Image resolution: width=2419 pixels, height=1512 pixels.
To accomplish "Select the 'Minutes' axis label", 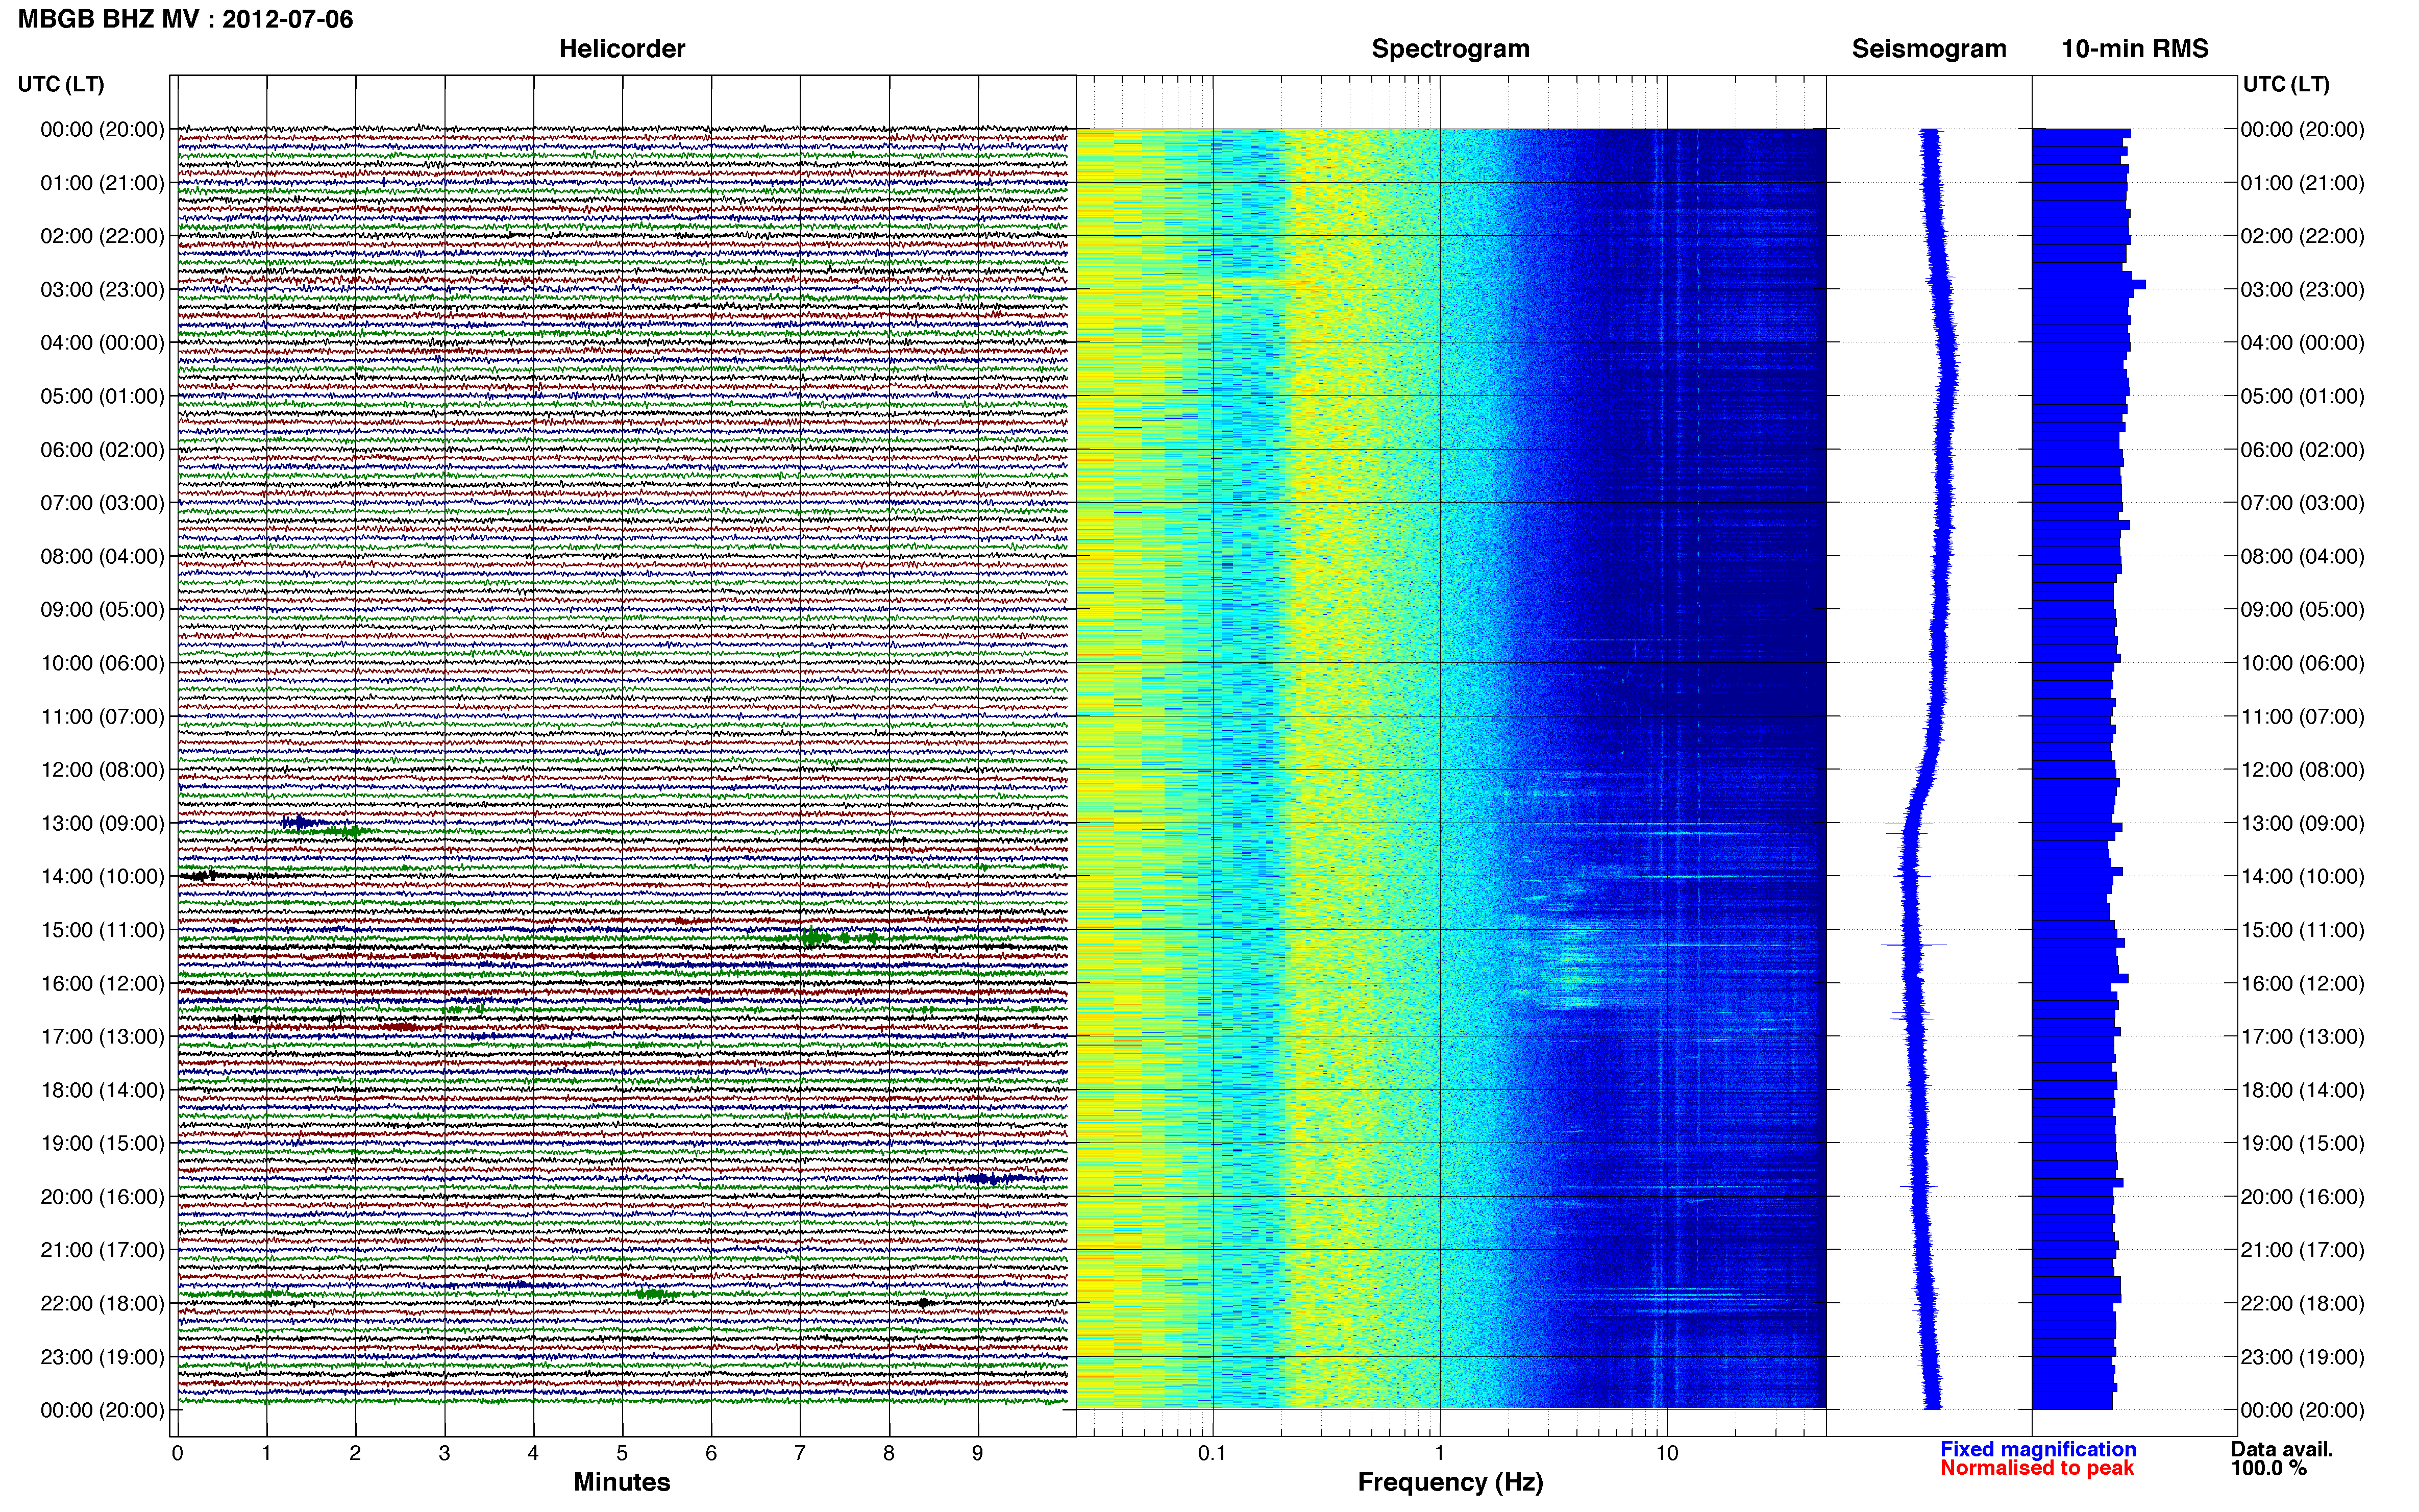I will pyautogui.click(x=622, y=1482).
